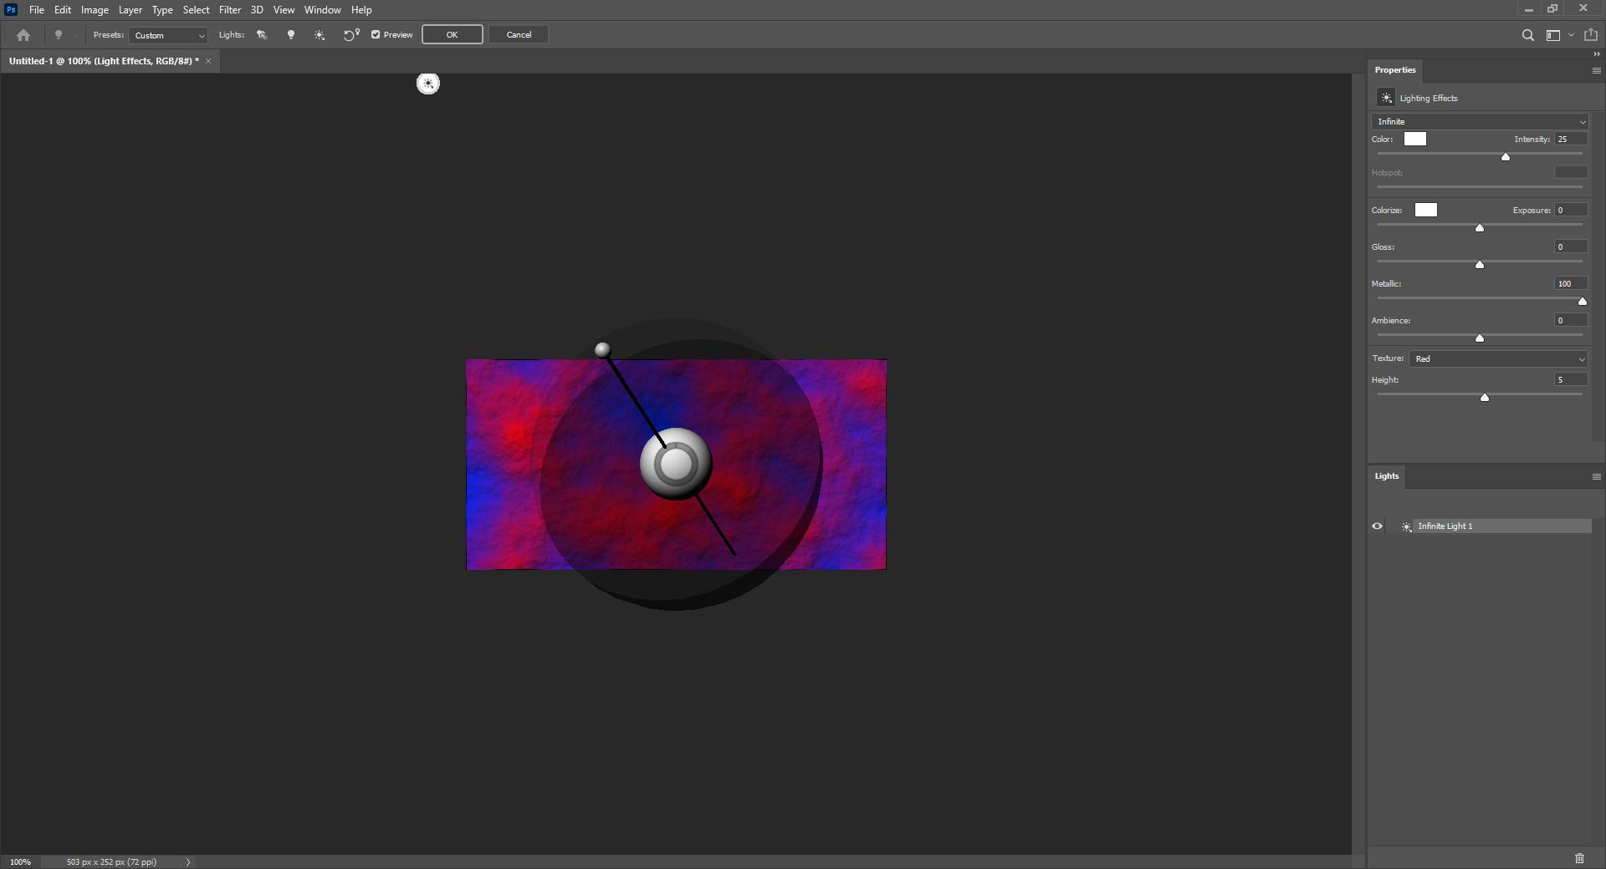Image resolution: width=1606 pixels, height=869 pixels.
Task: Add a new Point light
Action: [x=290, y=35]
